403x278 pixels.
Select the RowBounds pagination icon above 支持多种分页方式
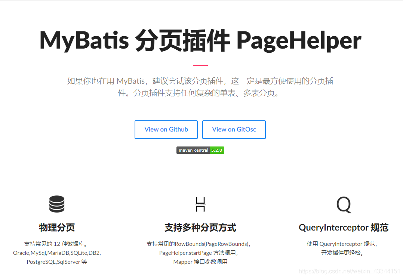click(x=200, y=204)
